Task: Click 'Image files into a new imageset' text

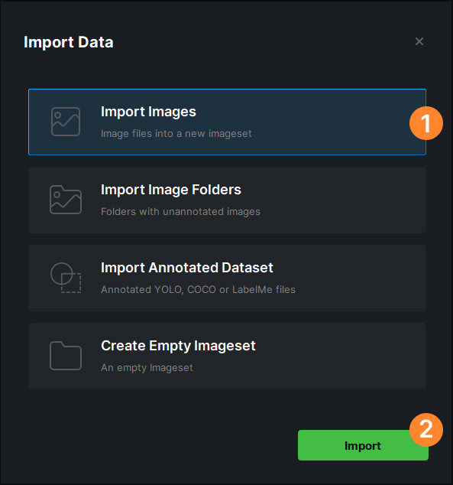Action: coord(176,134)
